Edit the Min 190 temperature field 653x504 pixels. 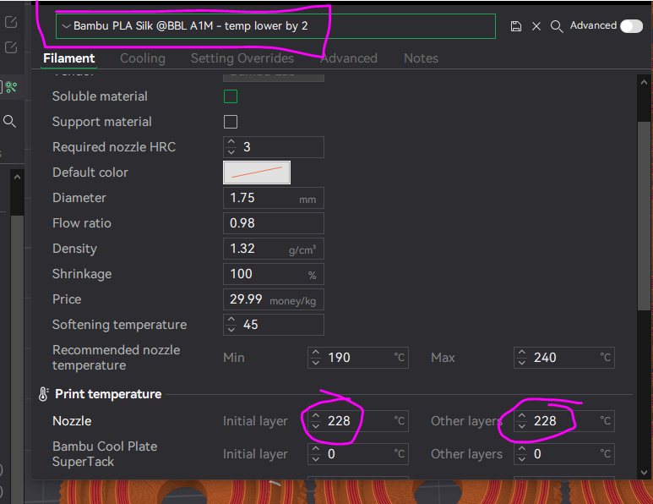pos(358,358)
